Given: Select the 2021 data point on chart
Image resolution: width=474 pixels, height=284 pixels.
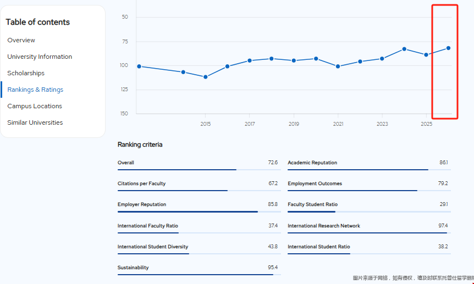Looking at the screenshot, I should tap(338, 66).
